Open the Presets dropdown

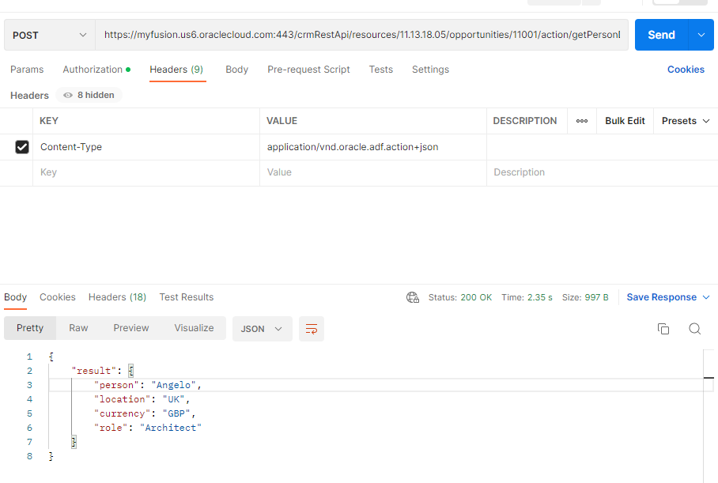[x=686, y=121]
